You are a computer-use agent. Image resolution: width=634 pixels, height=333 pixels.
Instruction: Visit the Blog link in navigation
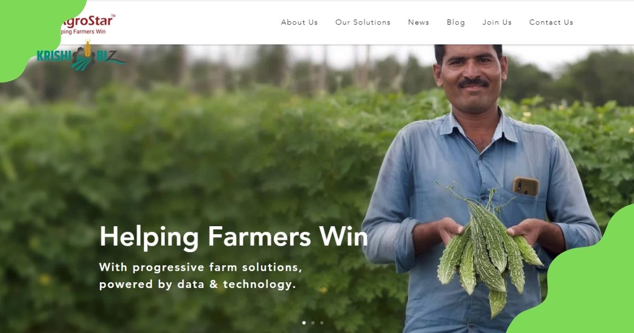(x=456, y=22)
